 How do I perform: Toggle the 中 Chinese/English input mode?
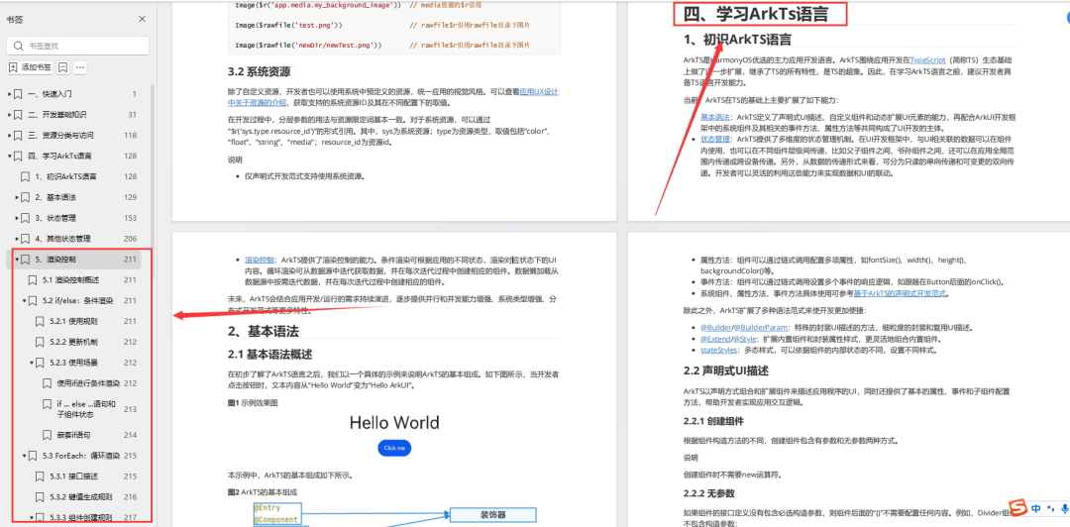click(1036, 508)
